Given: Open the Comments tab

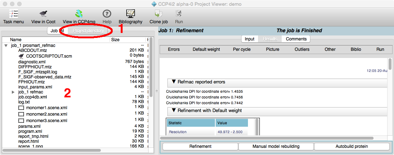Looking at the screenshot, I should click(x=296, y=39).
